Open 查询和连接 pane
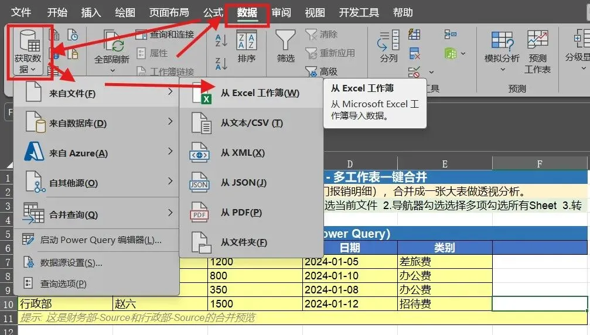The image size is (590, 335). coord(165,35)
